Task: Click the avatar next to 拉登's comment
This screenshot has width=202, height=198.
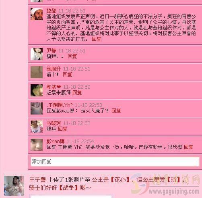Action: pos(37,14)
